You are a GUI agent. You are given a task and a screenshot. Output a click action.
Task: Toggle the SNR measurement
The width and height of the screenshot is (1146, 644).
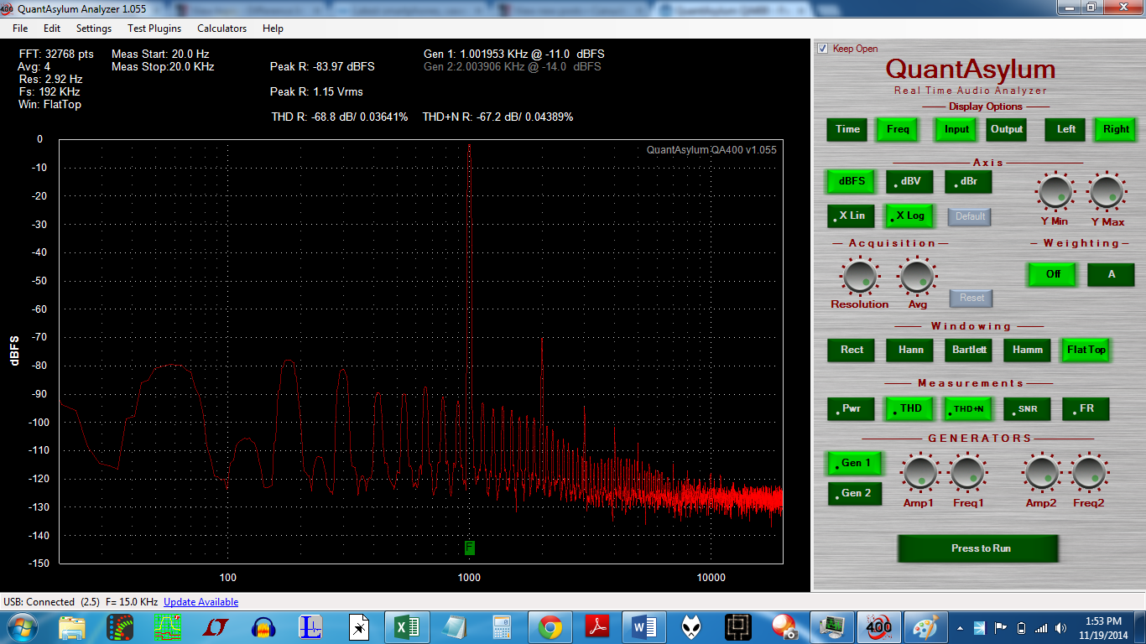[1027, 408]
